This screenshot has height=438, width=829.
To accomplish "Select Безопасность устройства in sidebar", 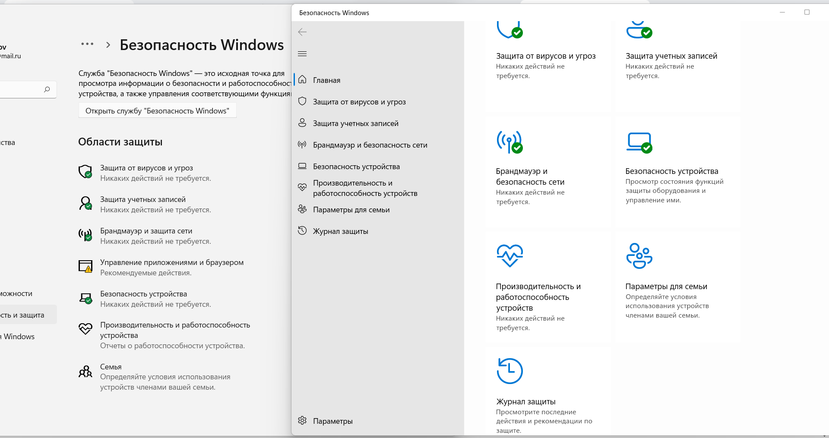I will 378,166.
